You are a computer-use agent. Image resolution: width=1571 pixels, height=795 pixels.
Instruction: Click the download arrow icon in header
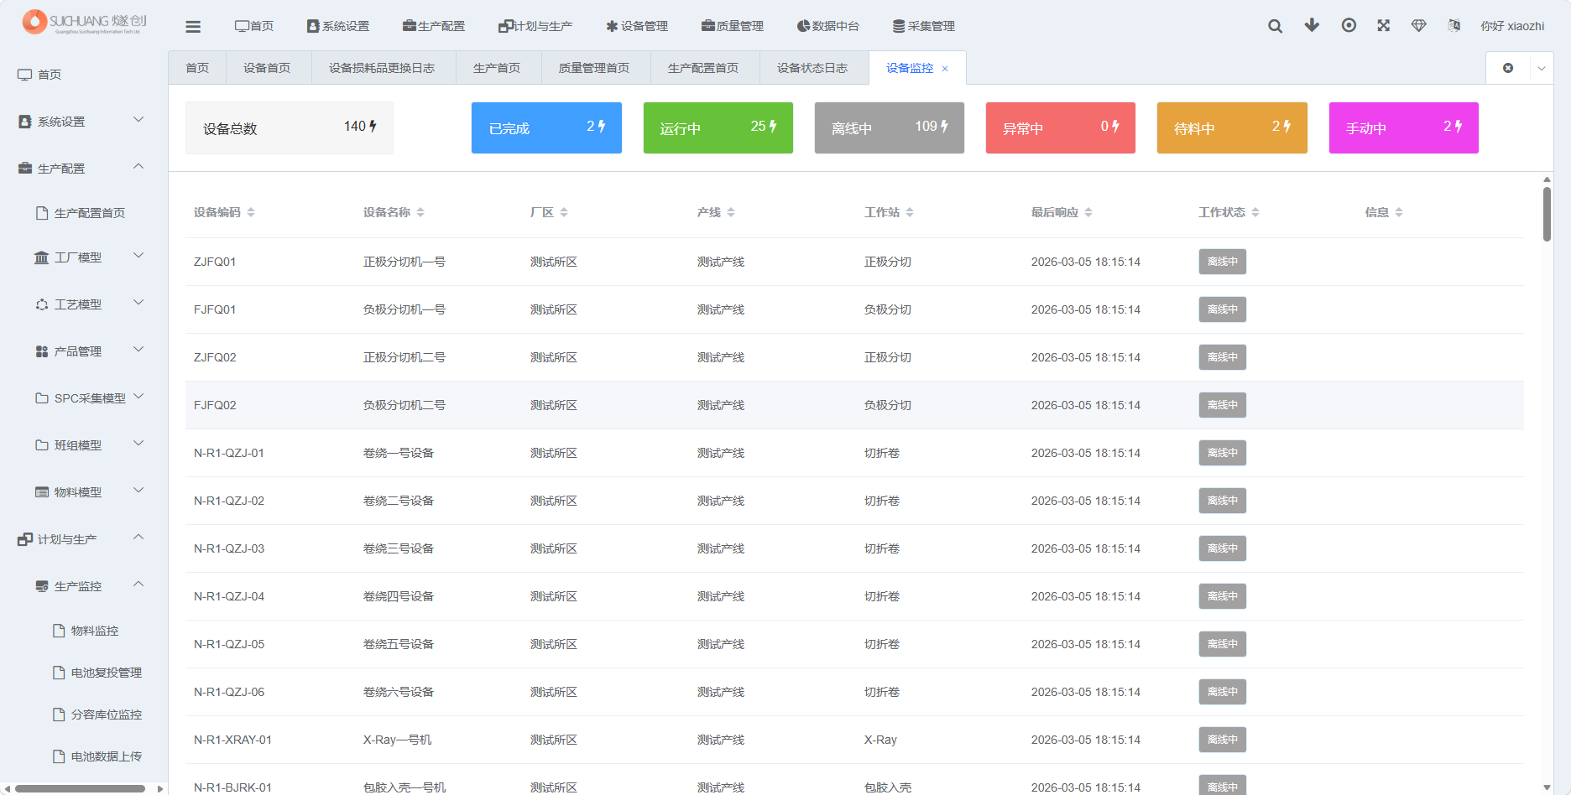tap(1312, 25)
